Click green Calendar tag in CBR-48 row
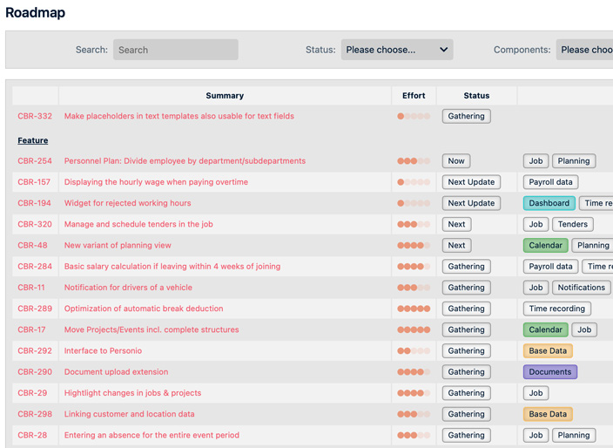613x448 pixels. click(x=545, y=246)
